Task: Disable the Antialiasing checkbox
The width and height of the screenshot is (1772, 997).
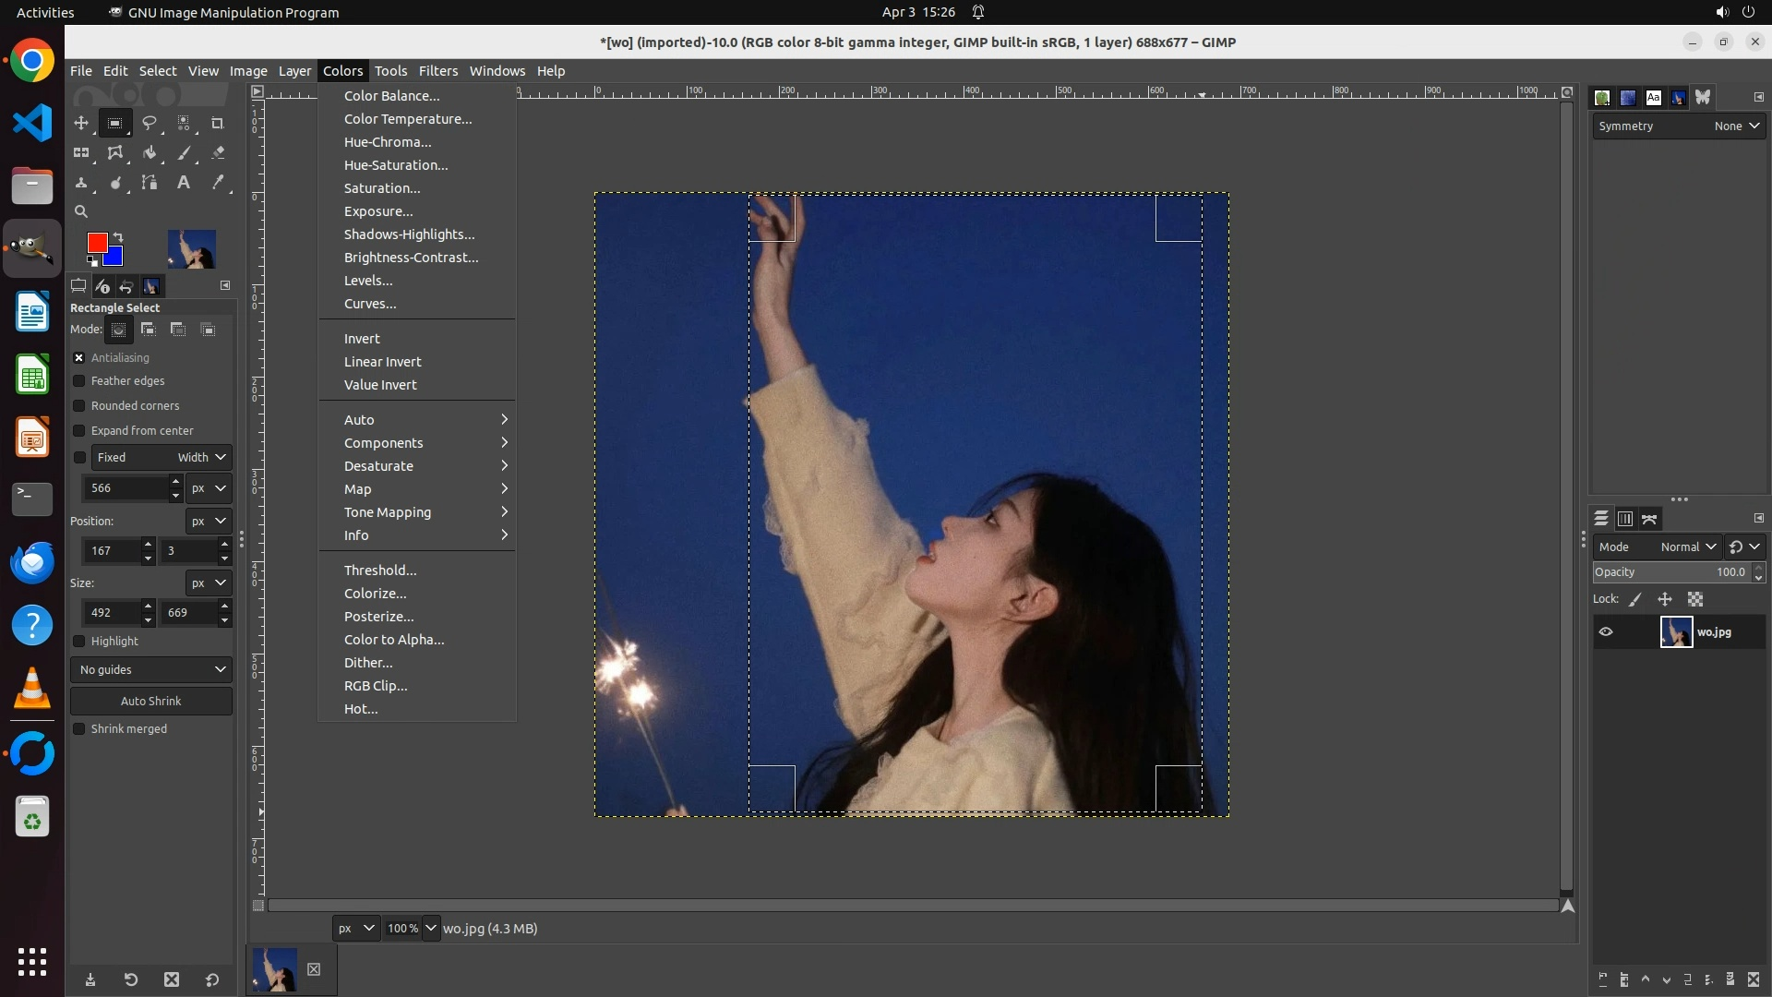Action: click(x=79, y=358)
